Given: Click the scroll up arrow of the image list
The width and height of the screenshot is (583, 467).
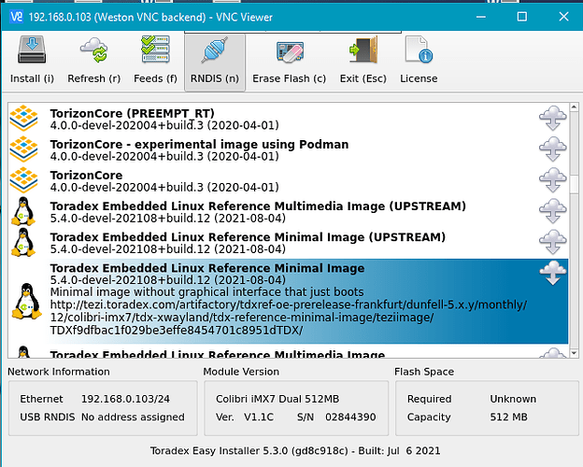Looking at the screenshot, I should tap(574, 107).
